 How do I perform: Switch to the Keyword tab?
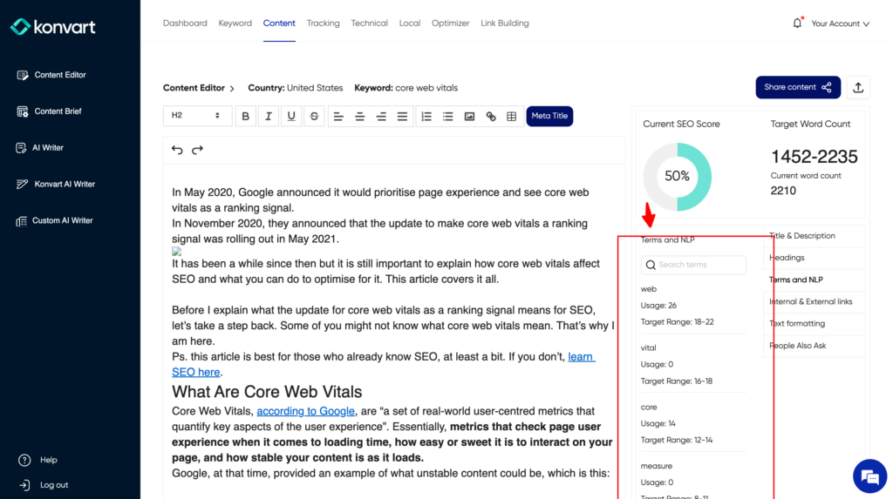coord(235,24)
